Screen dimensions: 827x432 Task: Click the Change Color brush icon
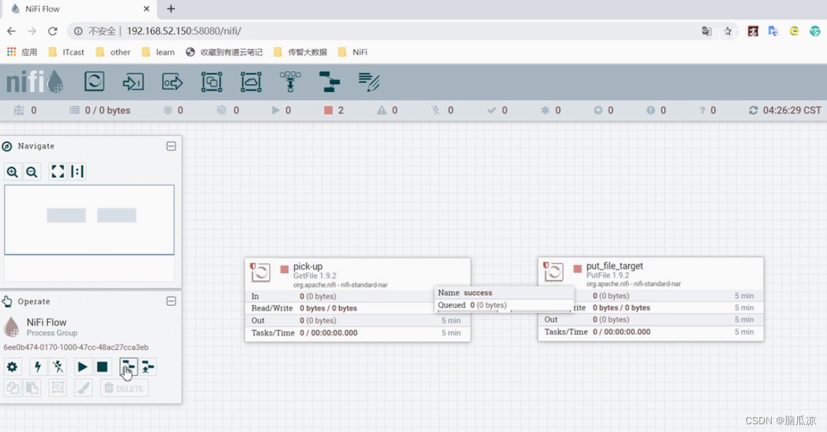pos(84,388)
